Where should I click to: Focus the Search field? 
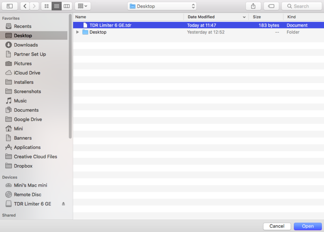pyautogui.click(x=302, y=6)
